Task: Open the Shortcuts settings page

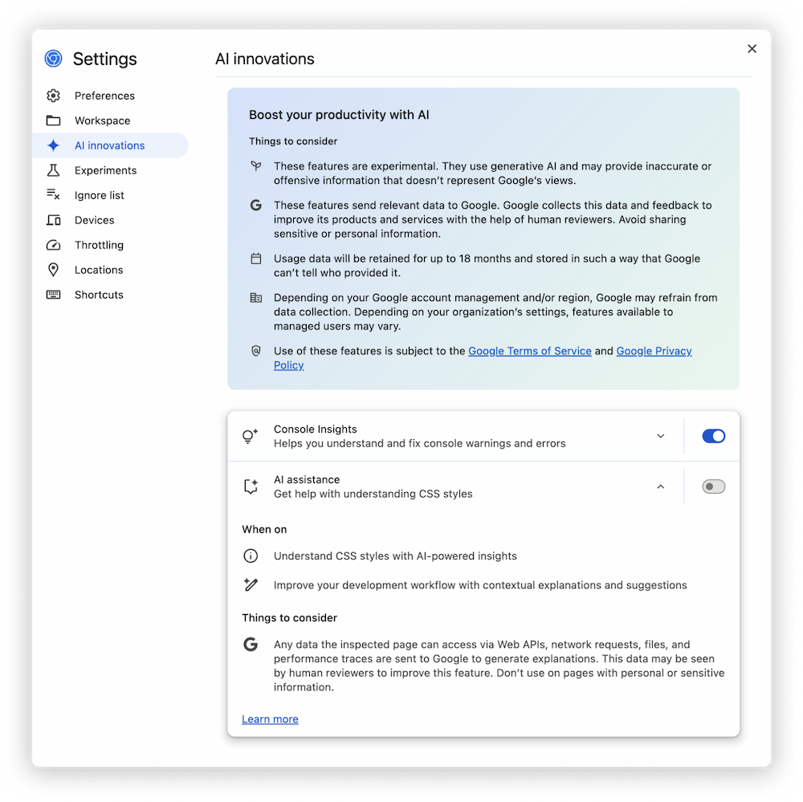Action: click(x=98, y=295)
